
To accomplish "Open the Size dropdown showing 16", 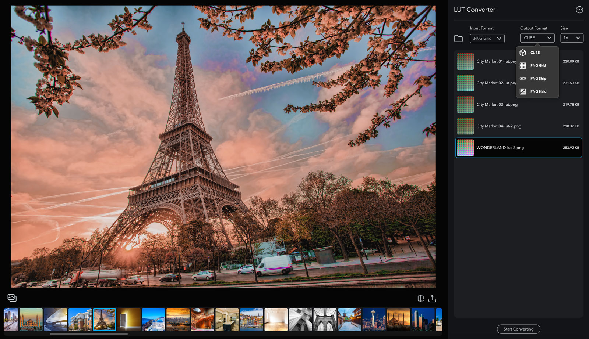I will [571, 38].
